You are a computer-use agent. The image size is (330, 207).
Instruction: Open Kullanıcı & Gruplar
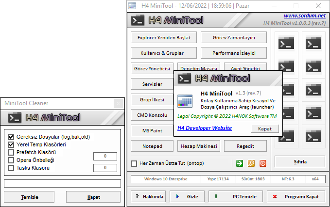[164, 53]
